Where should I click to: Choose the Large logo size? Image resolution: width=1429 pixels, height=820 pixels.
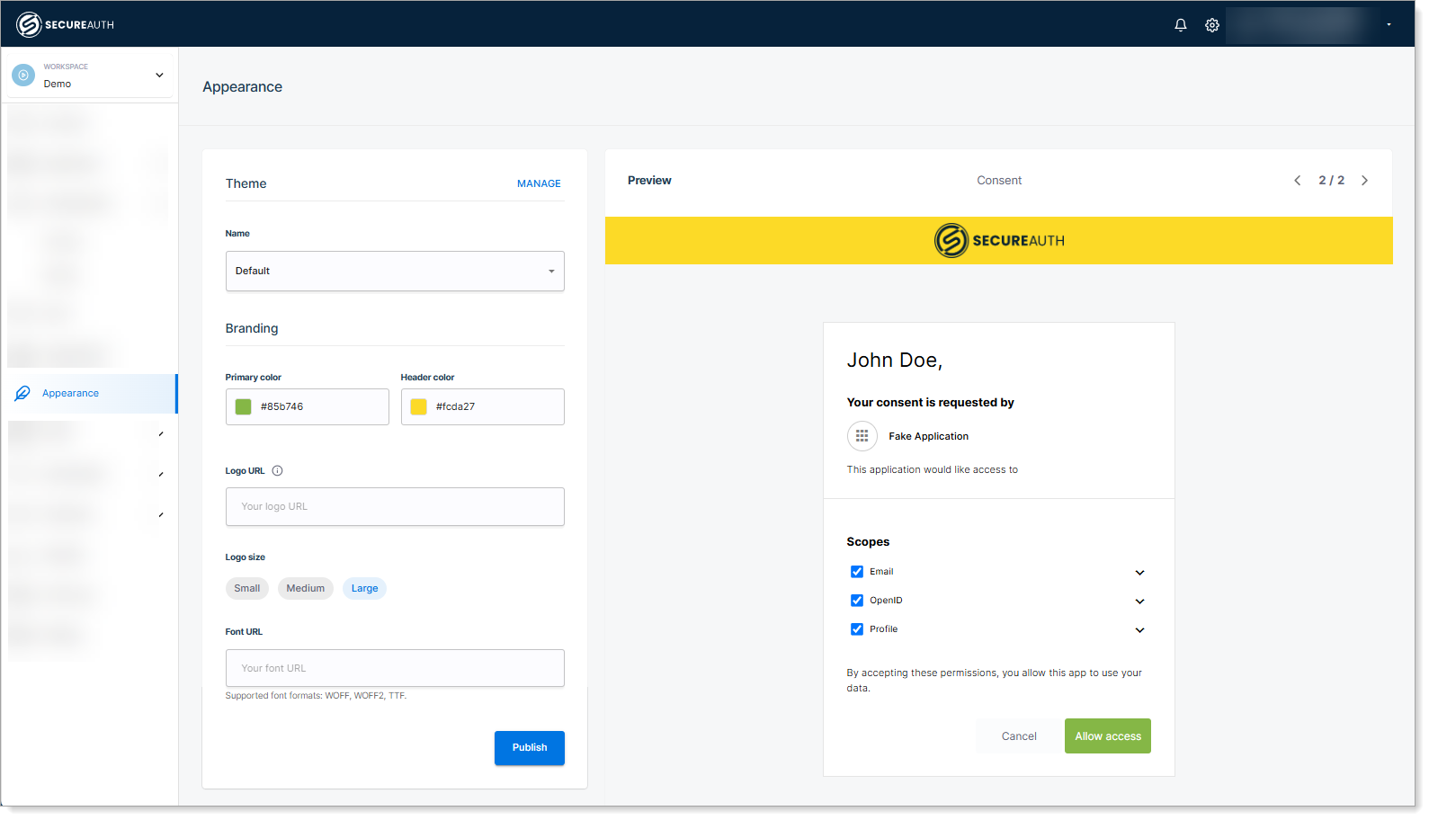click(x=364, y=589)
